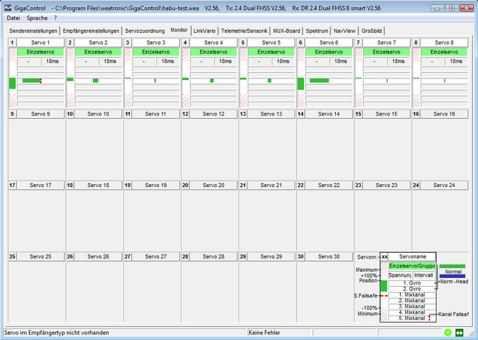Switch to Sendereinstellungen tab
478x340 pixels.
pyautogui.click(x=33, y=31)
